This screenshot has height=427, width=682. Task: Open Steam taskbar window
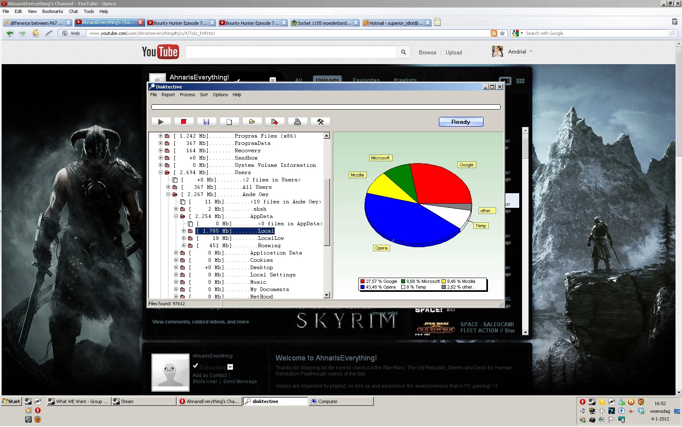144,401
